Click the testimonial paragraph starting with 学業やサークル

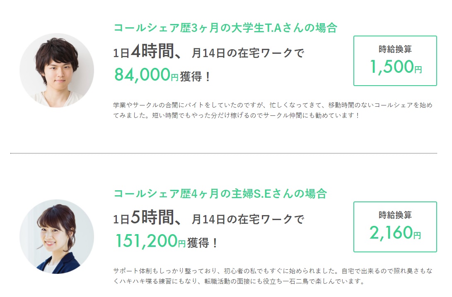click(273, 110)
